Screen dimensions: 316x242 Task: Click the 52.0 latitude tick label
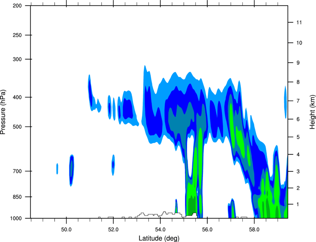point(113,230)
